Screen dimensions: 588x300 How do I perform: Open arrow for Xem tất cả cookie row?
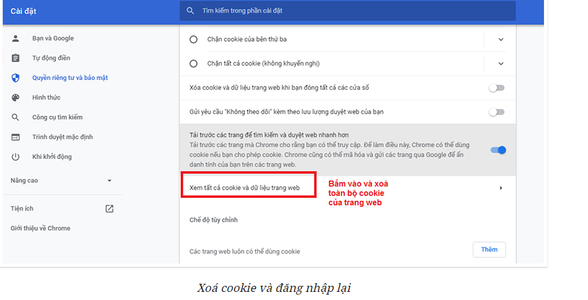pos(501,188)
